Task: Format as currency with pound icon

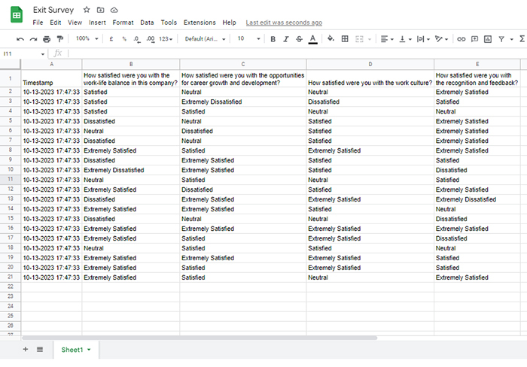Action: (111, 39)
